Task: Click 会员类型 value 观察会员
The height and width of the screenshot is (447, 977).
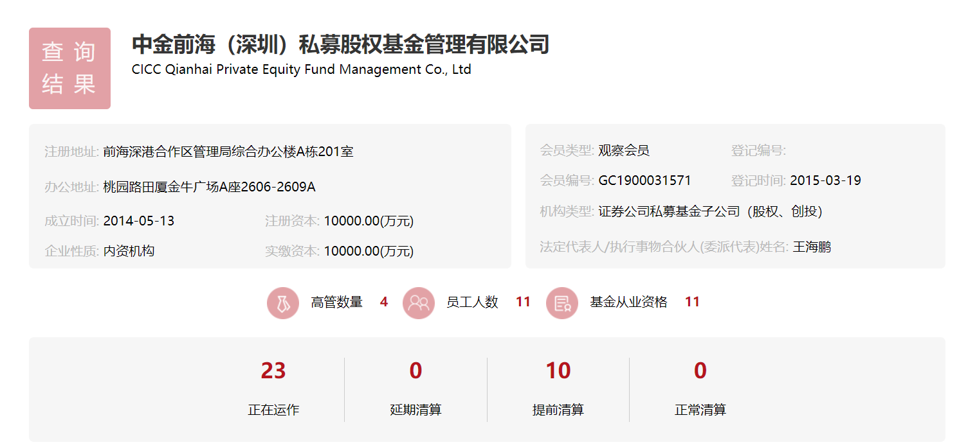Action: click(x=624, y=151)
